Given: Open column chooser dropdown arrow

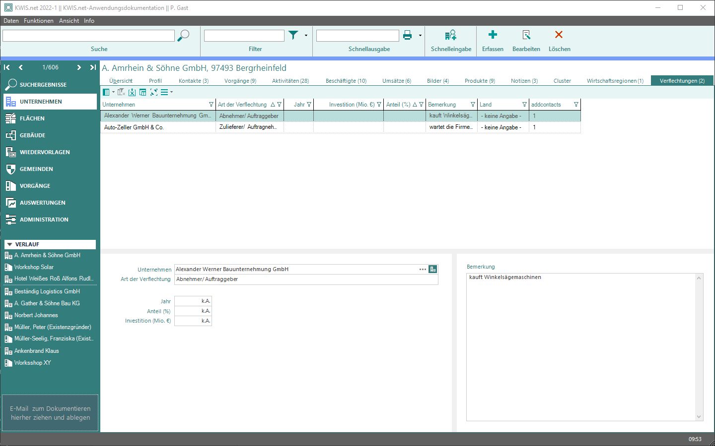Looking at the screenshot, I should point(113,92).
